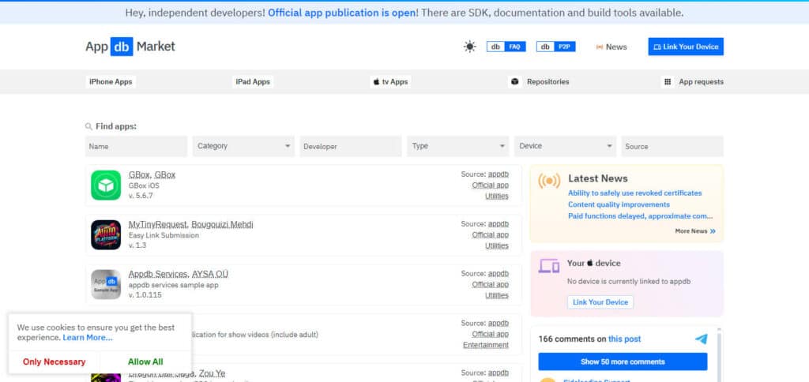809x382 pixels.
Task: Open the GBox app title link
Action: pyautogui.click(x=152, y=174)
